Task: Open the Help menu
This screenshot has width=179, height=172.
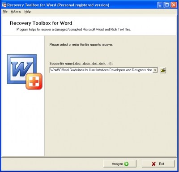Action: 27,12
